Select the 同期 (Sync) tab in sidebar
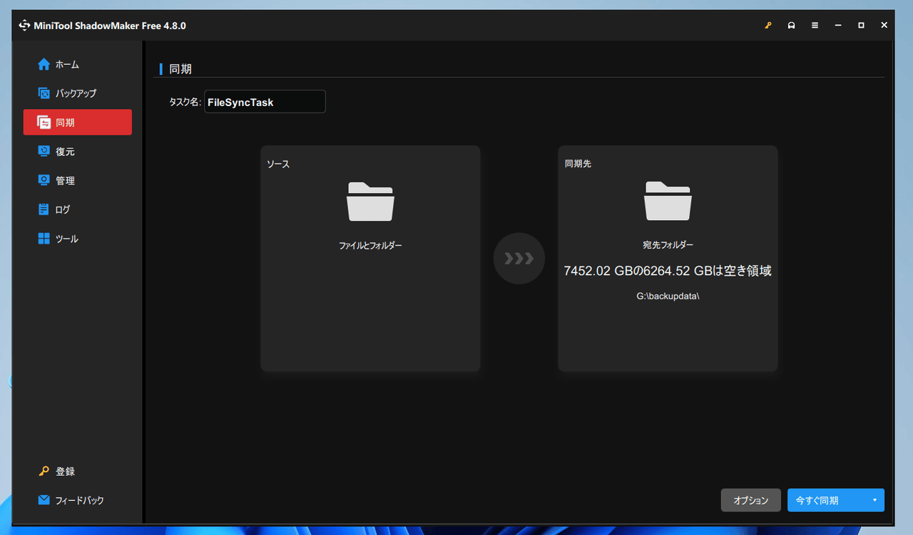Viewport: 913px width, 535px height. point(77,123)
